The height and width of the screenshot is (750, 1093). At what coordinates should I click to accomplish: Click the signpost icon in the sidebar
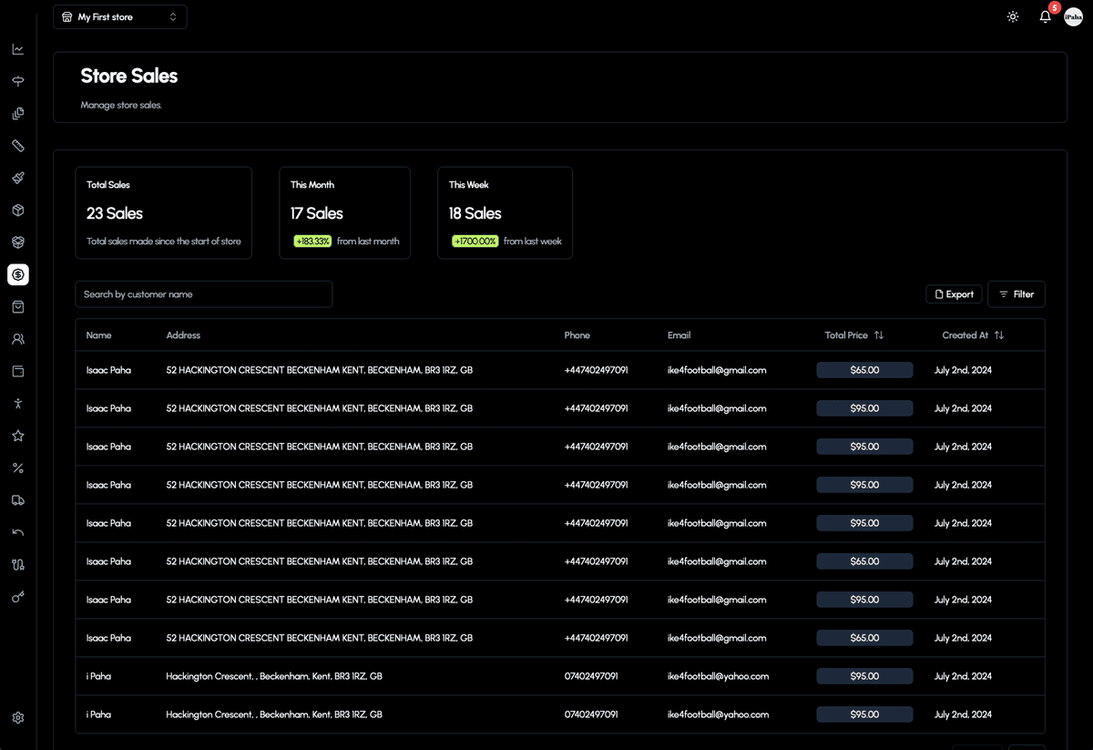tap(18, 81)
